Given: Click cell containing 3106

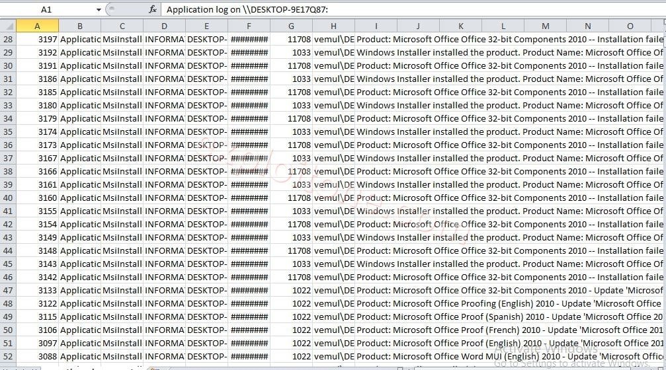Looking at the screenshot, I should 38,330.
